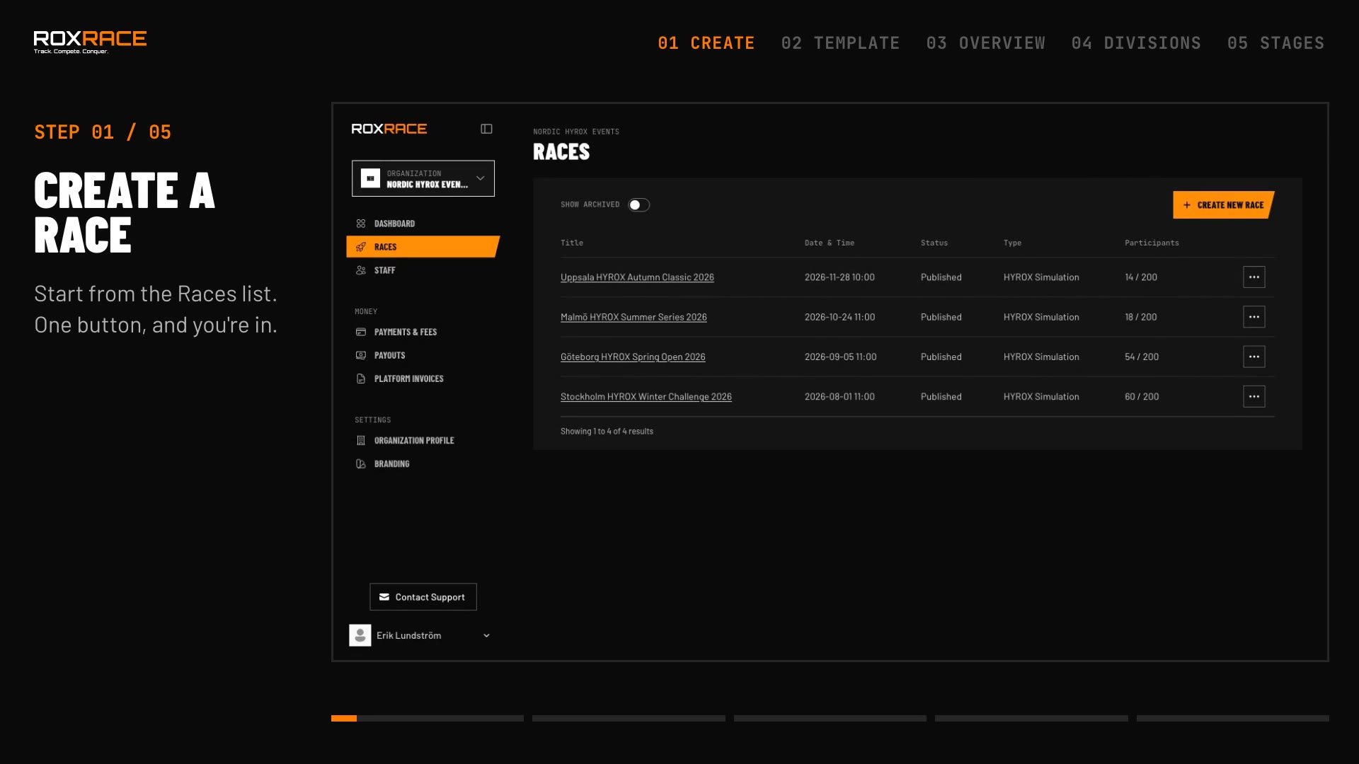Image resolution: width=1359 pixels, height=764 pixels.
Task: Click the Payments & Fees card icon
Action: (361, 332)
